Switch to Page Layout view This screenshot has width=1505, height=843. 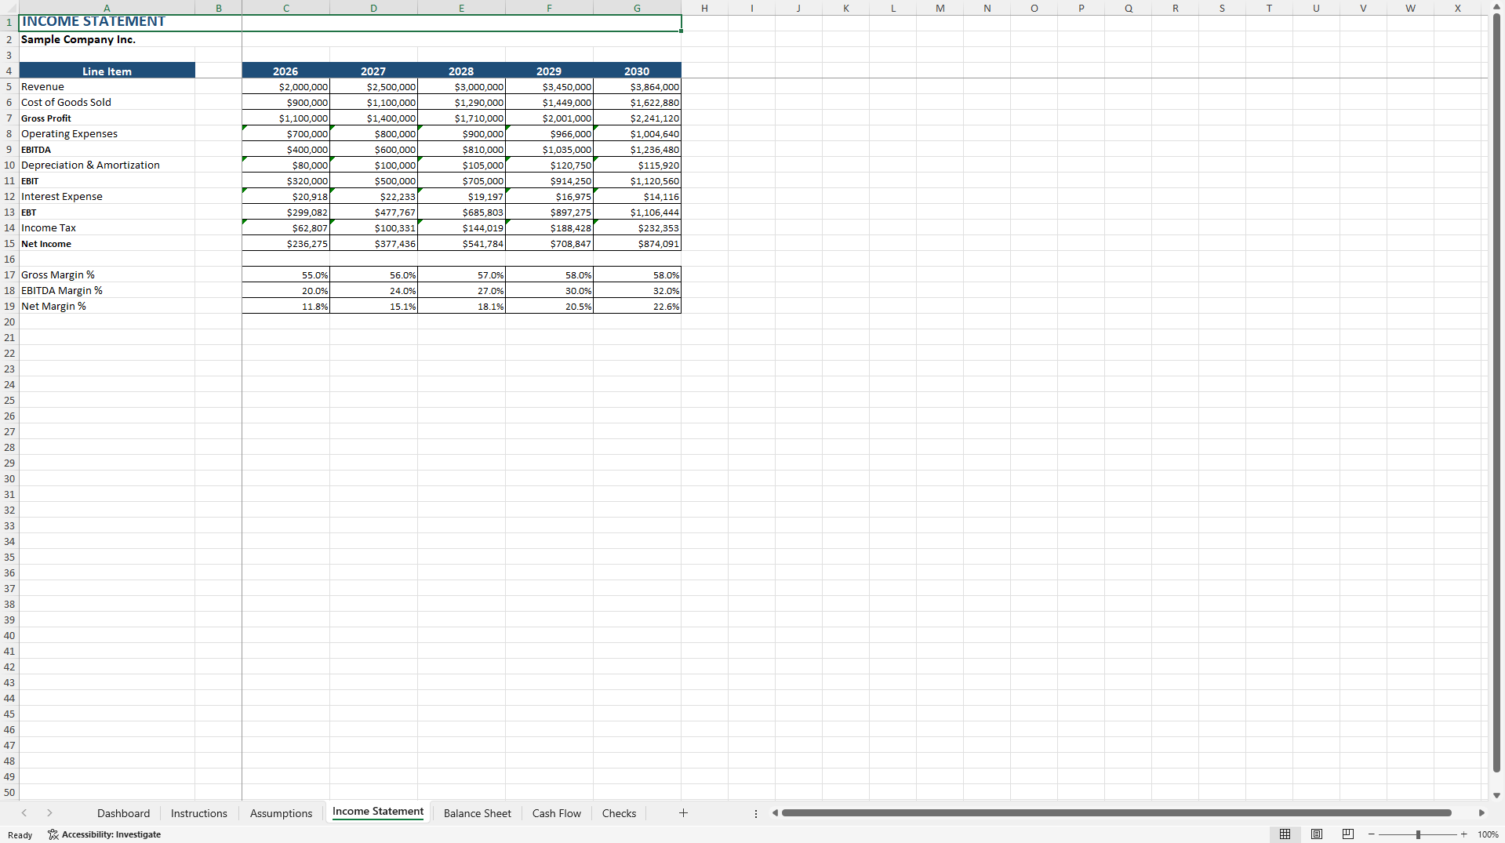(x=1317, y=834)
